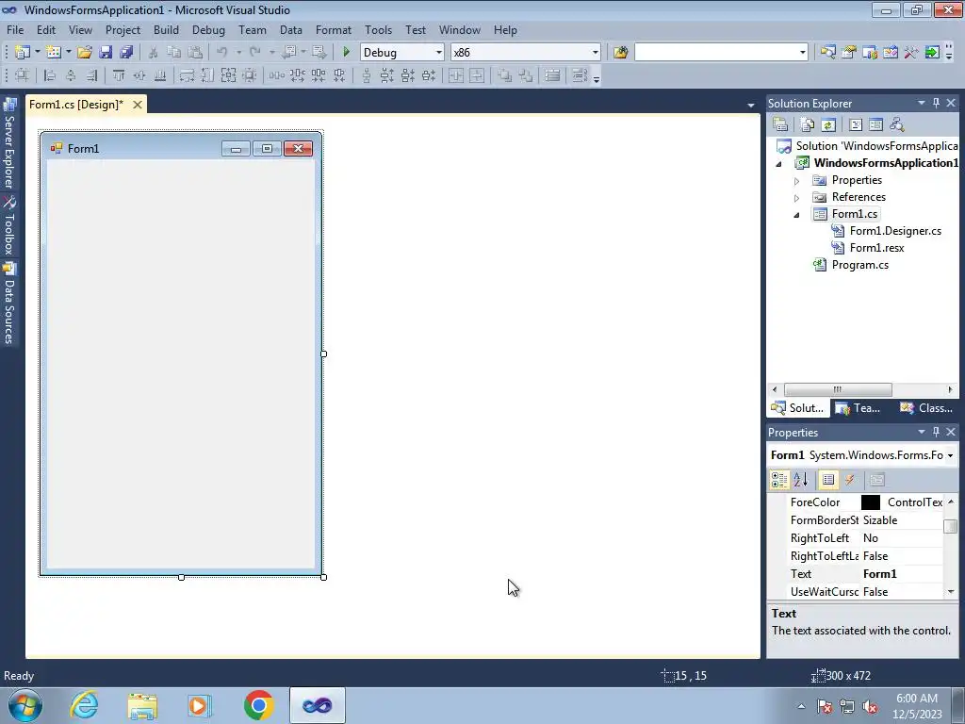Click View Class Diagram icon in Solution Explorer
Image resolution: width=965 pixels, height=724 pixels.
[x=897, y=125]
